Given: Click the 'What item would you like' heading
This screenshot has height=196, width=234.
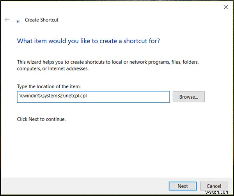Looking at the screenshot, I should point(89,41).
